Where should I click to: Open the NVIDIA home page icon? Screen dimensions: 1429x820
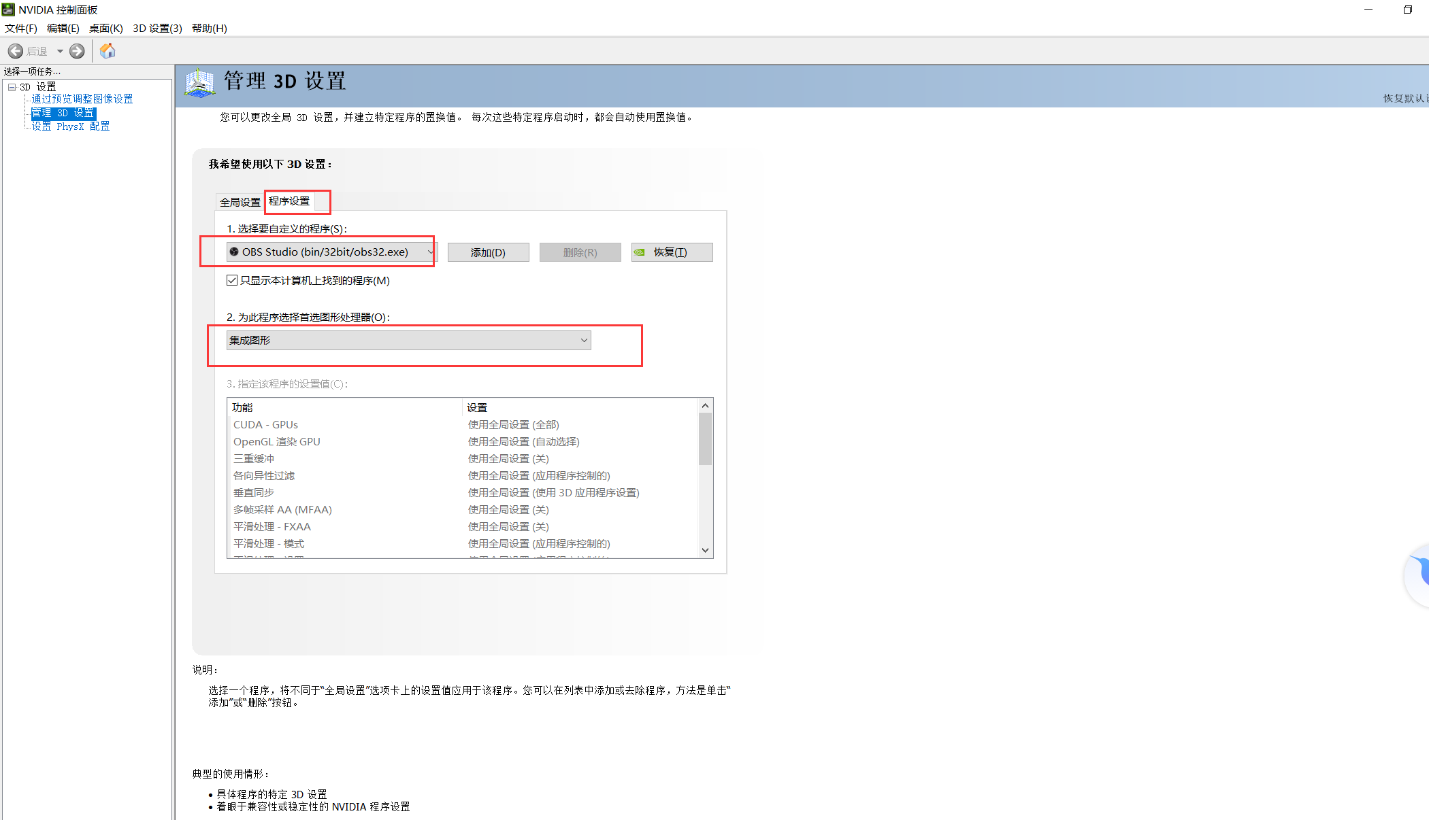(x=107, y=50)
